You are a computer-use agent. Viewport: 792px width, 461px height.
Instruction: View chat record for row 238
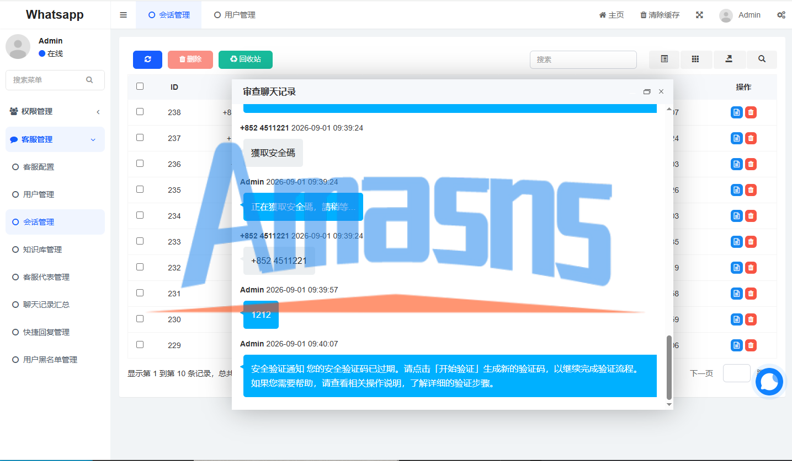click(x=736, y=112)
